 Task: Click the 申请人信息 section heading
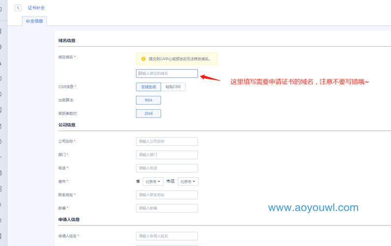click(x=69, y=219)
